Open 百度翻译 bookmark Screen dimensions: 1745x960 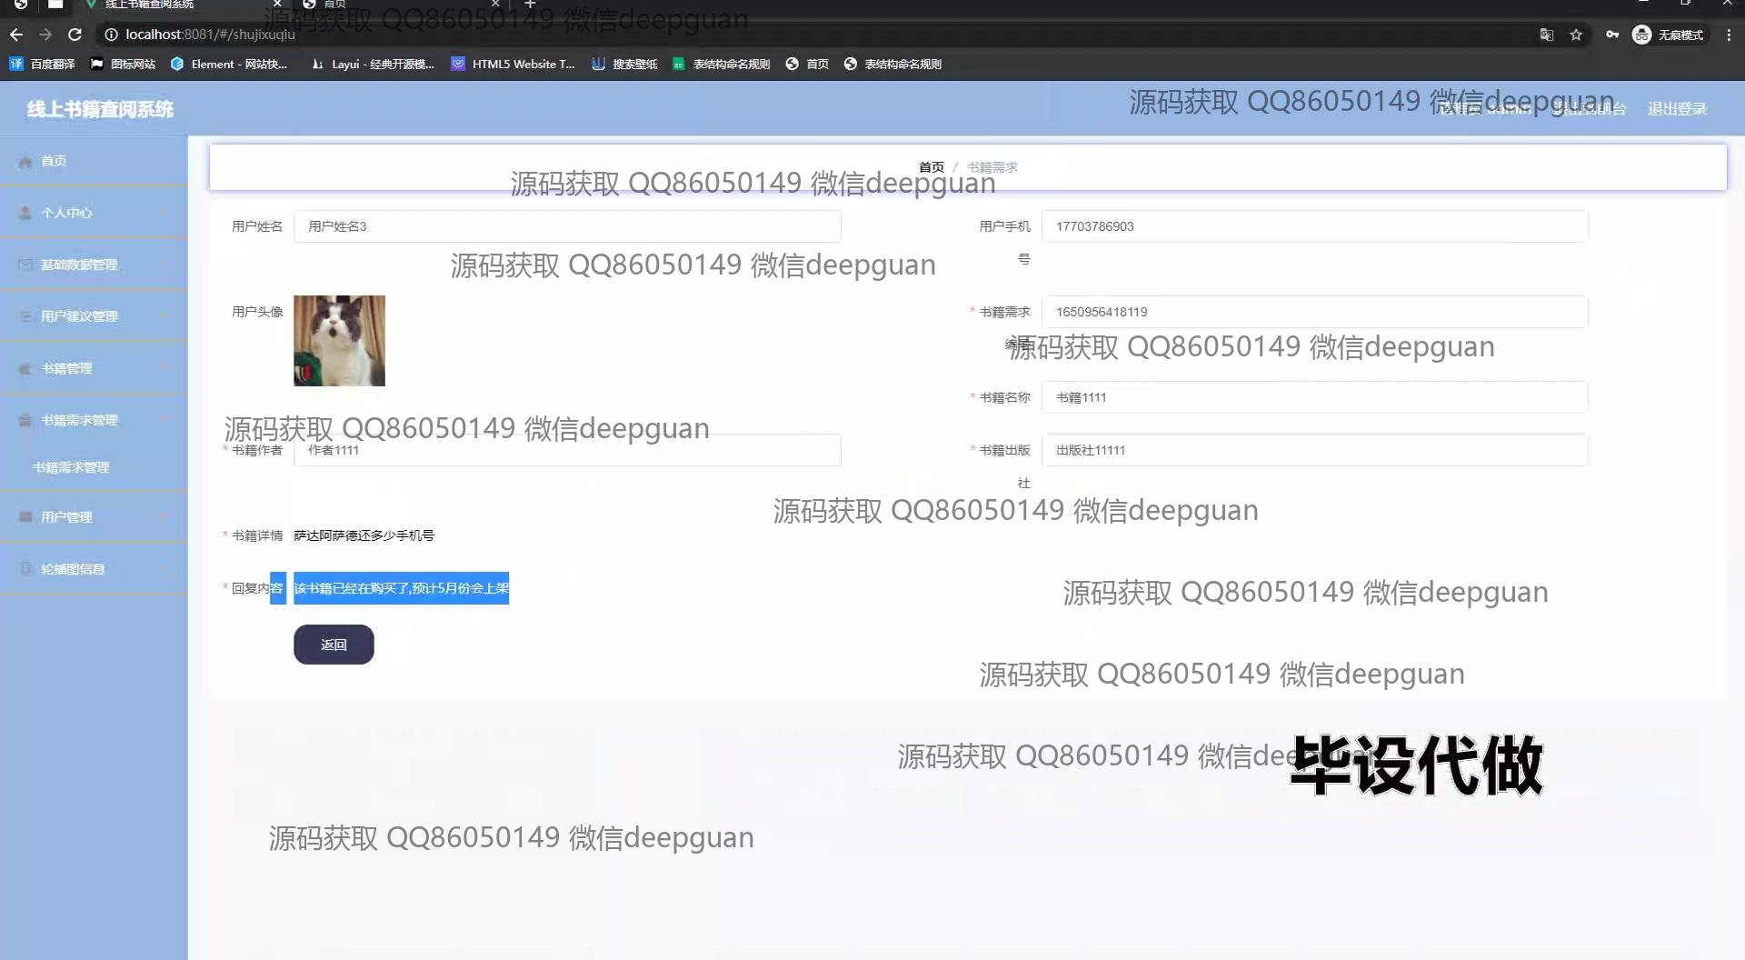[x=43, y=64]
